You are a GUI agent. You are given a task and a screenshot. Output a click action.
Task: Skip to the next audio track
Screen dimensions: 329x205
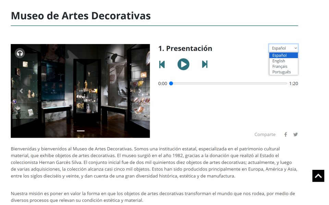tap(205, 64)
